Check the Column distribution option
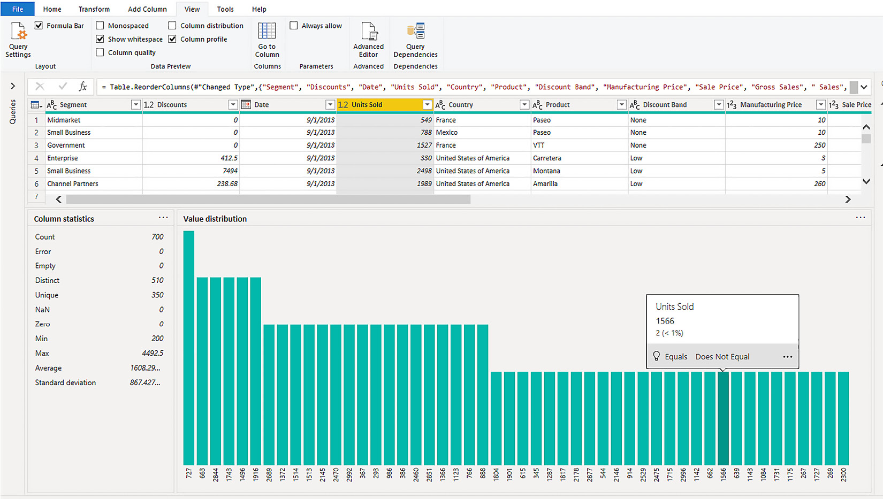Viewport: 883px width, 499px height. pos(172,26)
